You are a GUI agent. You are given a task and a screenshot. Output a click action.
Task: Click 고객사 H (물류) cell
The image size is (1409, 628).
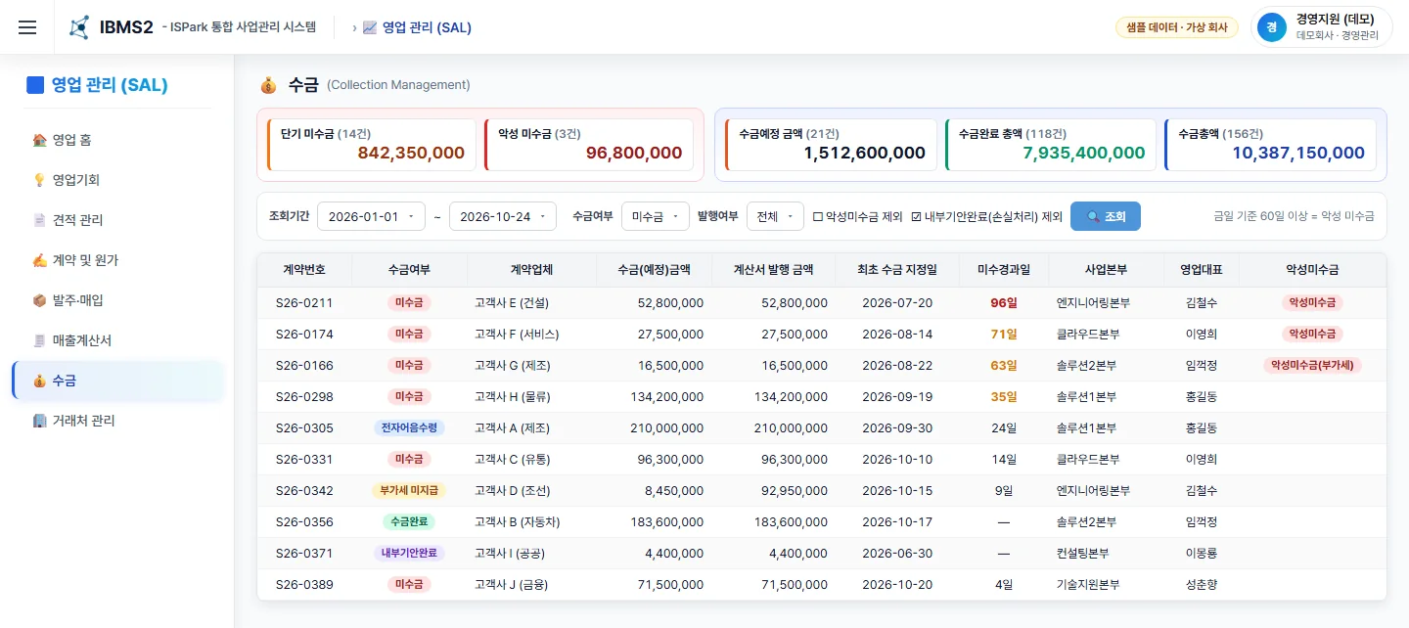tap(512, 397)
